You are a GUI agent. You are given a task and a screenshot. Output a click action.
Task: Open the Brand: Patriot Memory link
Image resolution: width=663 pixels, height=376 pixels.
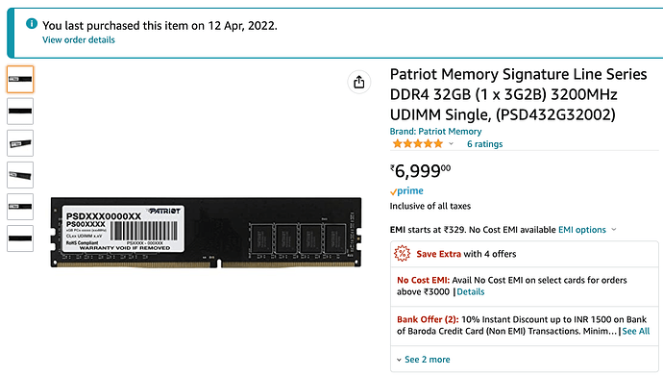(435, 132)
